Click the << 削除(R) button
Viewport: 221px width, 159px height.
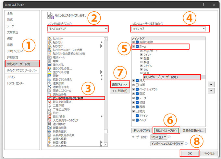(x=120, y=91)
